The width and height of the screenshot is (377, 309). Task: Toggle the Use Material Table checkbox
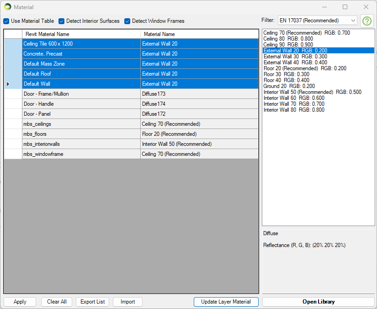point(6,21)
